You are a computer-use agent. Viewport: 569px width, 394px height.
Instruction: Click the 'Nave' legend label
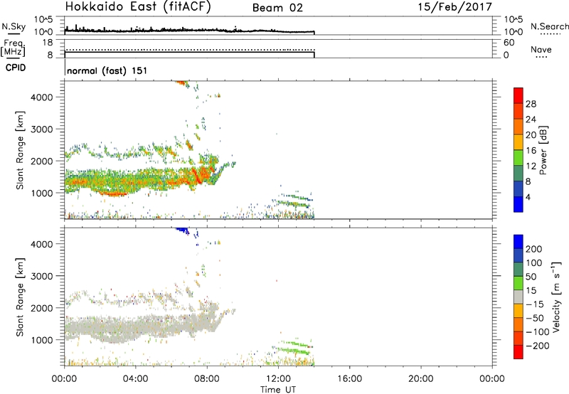click(x=541, y=50)
